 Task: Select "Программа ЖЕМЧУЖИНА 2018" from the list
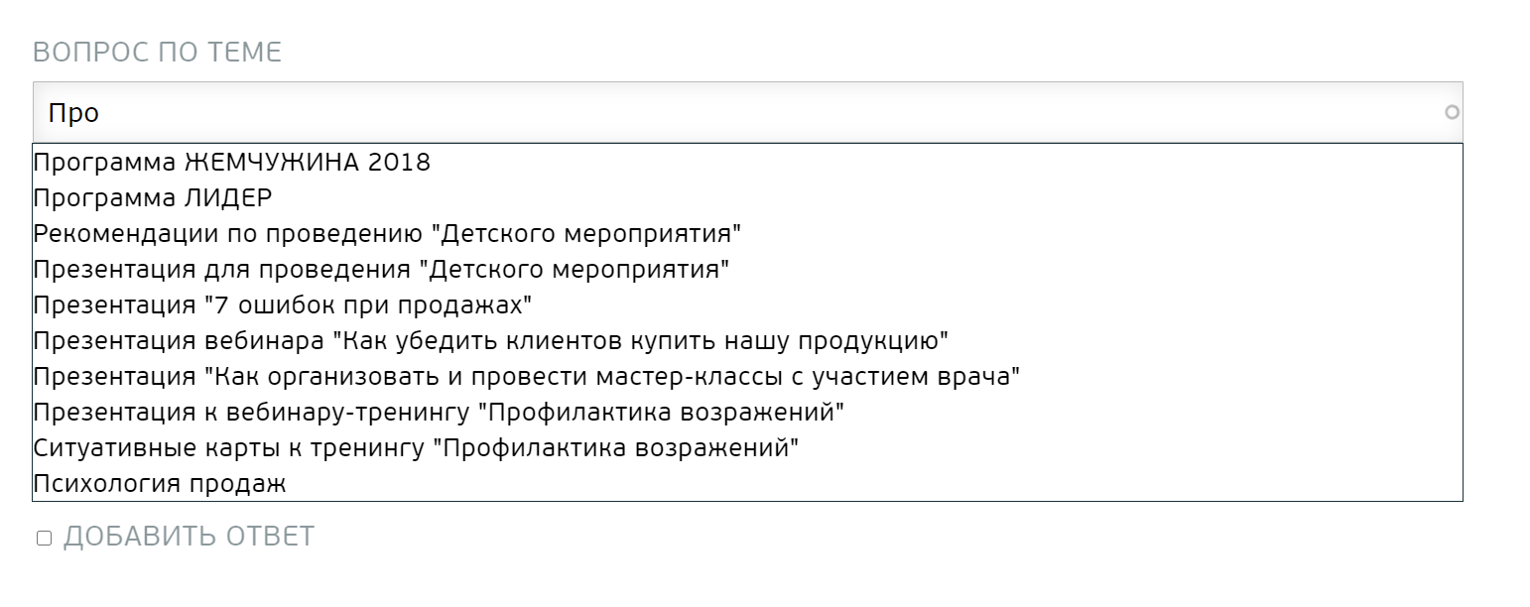click(232, 163)
